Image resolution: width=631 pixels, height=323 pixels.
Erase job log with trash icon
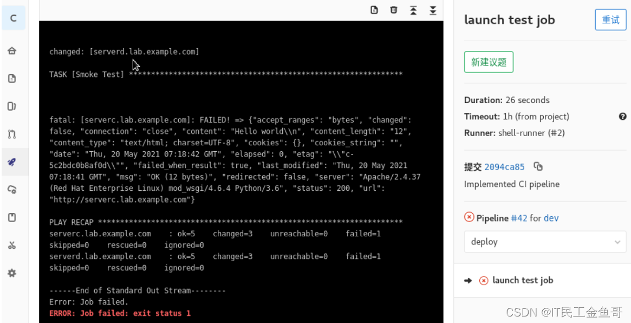point(394,10)
